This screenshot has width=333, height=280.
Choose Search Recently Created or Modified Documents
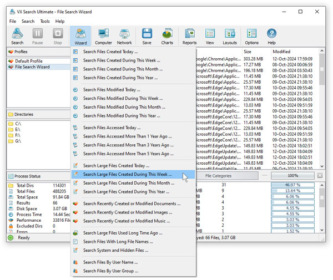pos(133,203)
